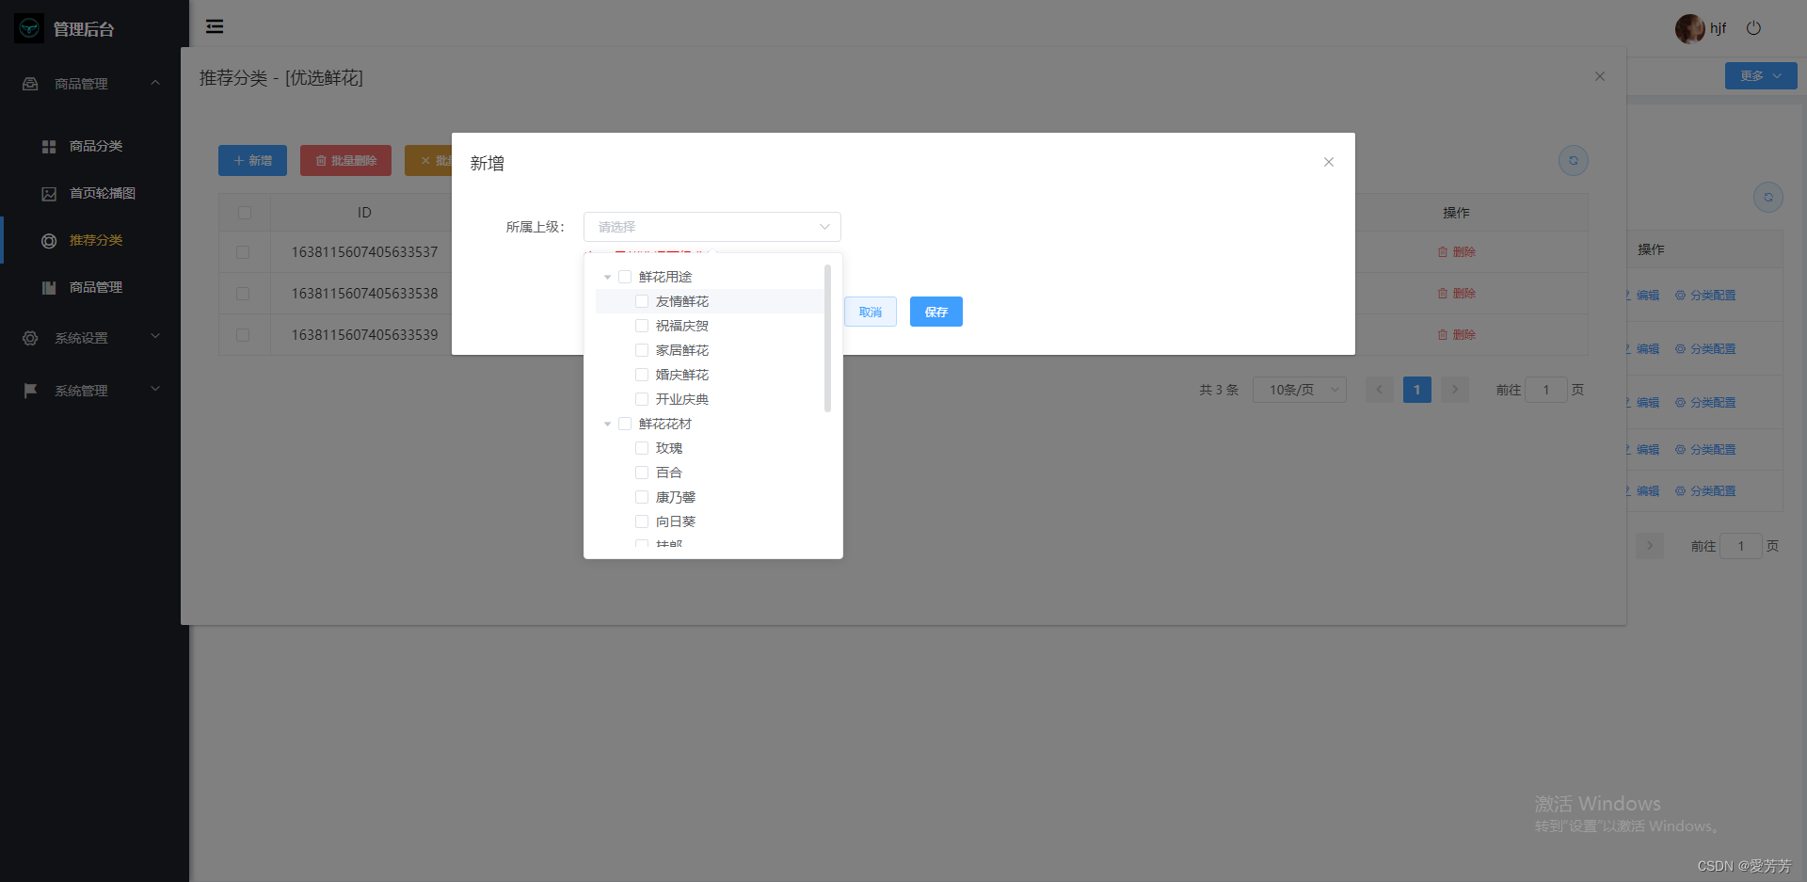Screen dimensions: 1807x882
Task: Click the 商品管理 shop icon in sidebar
Action: (x=30, y=84)
